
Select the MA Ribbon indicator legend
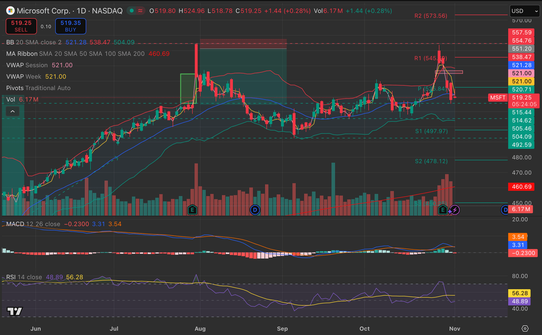[22, 54]
